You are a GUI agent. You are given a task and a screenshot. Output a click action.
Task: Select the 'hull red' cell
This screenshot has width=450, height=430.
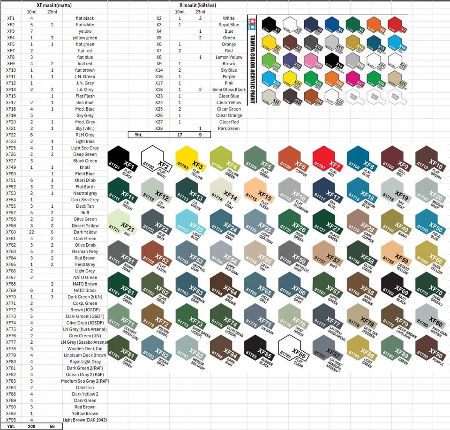click(85, 64)
